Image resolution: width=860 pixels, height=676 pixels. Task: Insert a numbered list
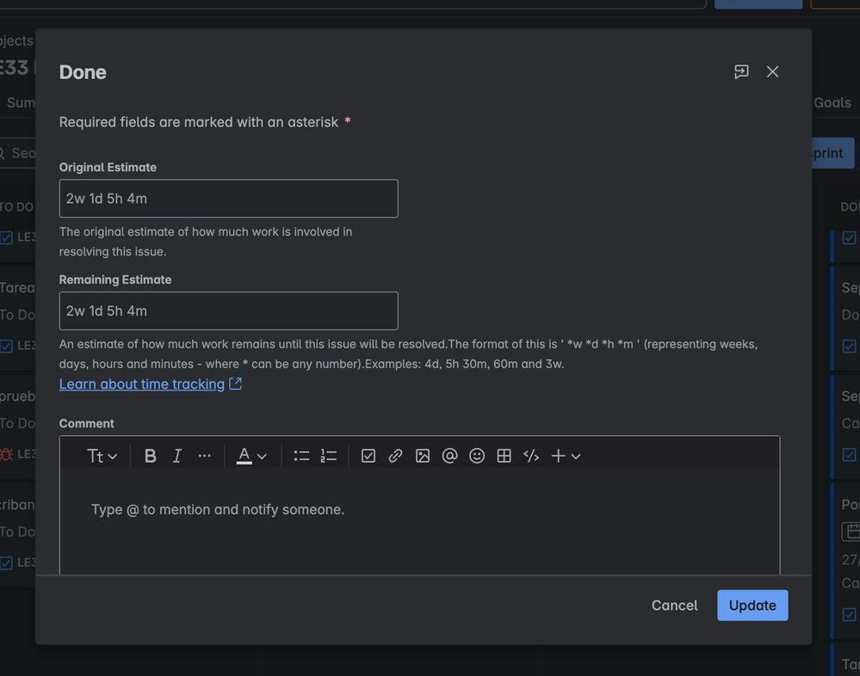click(329, 456)
